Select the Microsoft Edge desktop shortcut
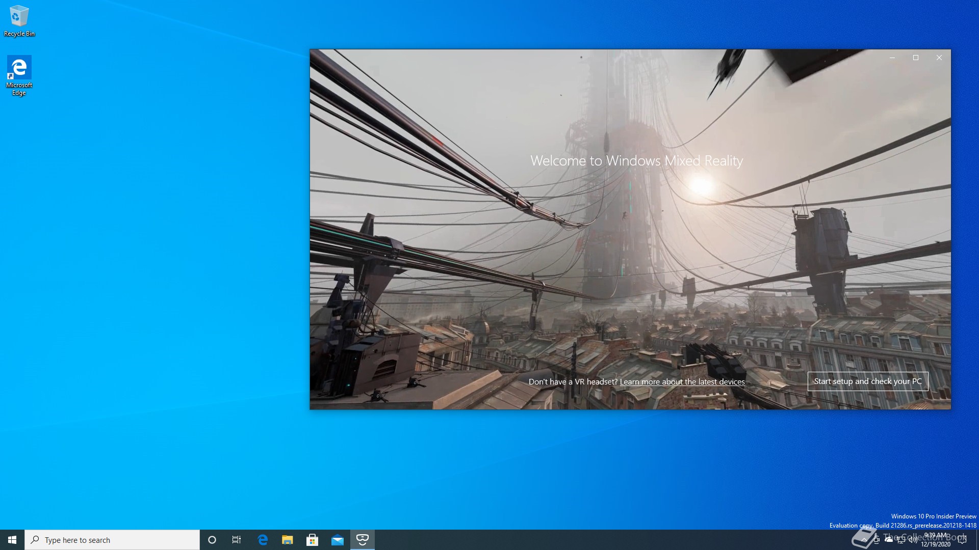The width and height of the screenshot is (979, 550). point(19,75)
